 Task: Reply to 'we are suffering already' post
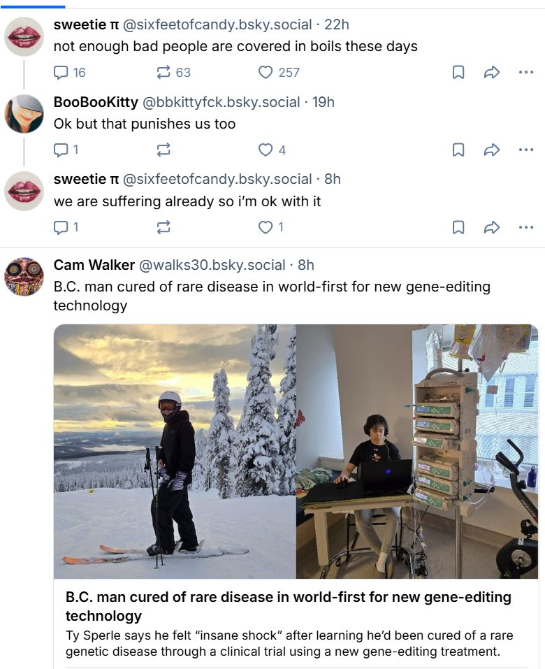pos(61,227)
